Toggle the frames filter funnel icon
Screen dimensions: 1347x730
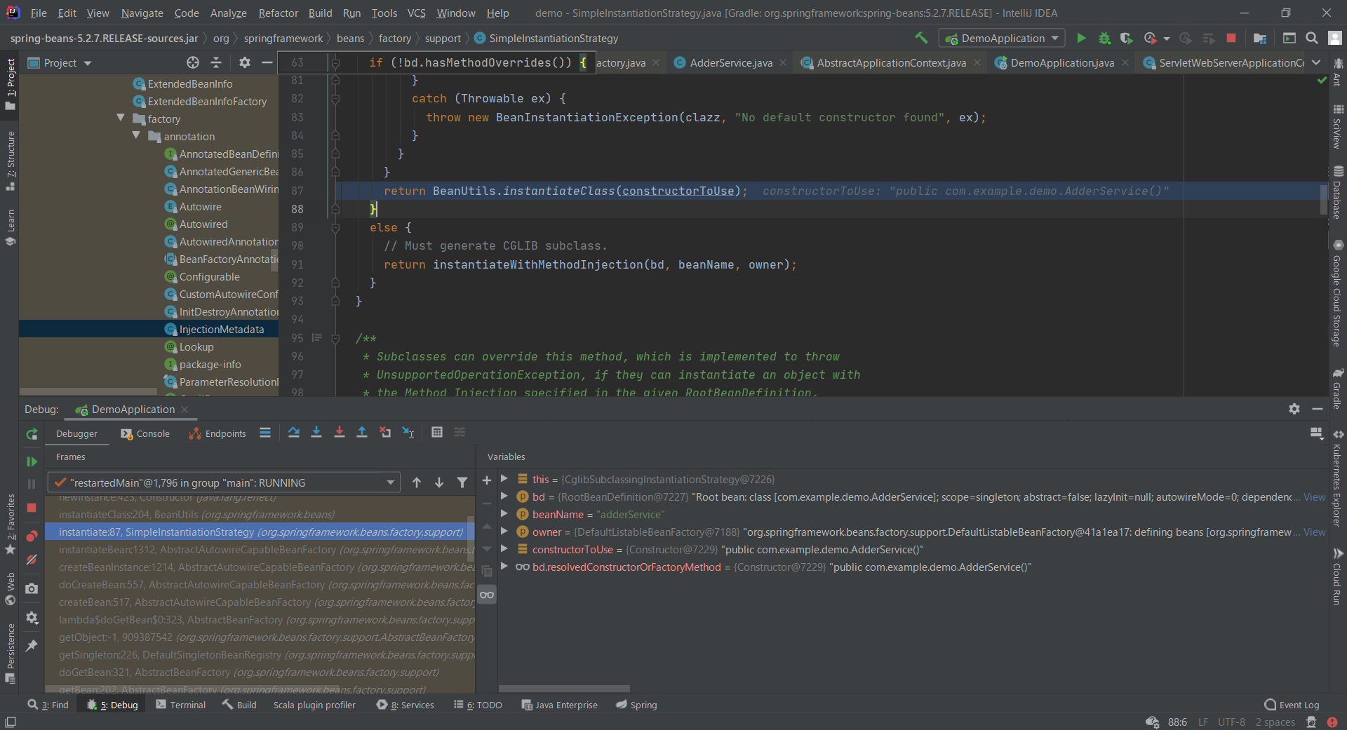[x=462, y=482]
